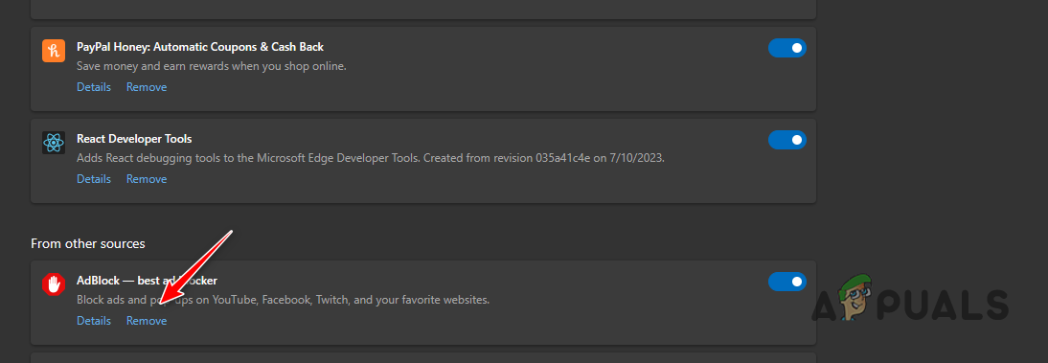Image resolution: width=1048 pixels, height=363 pixels.
Task: Select the 'AdBlock — best ad blocker' title
Action: click(x=147, y=281)
